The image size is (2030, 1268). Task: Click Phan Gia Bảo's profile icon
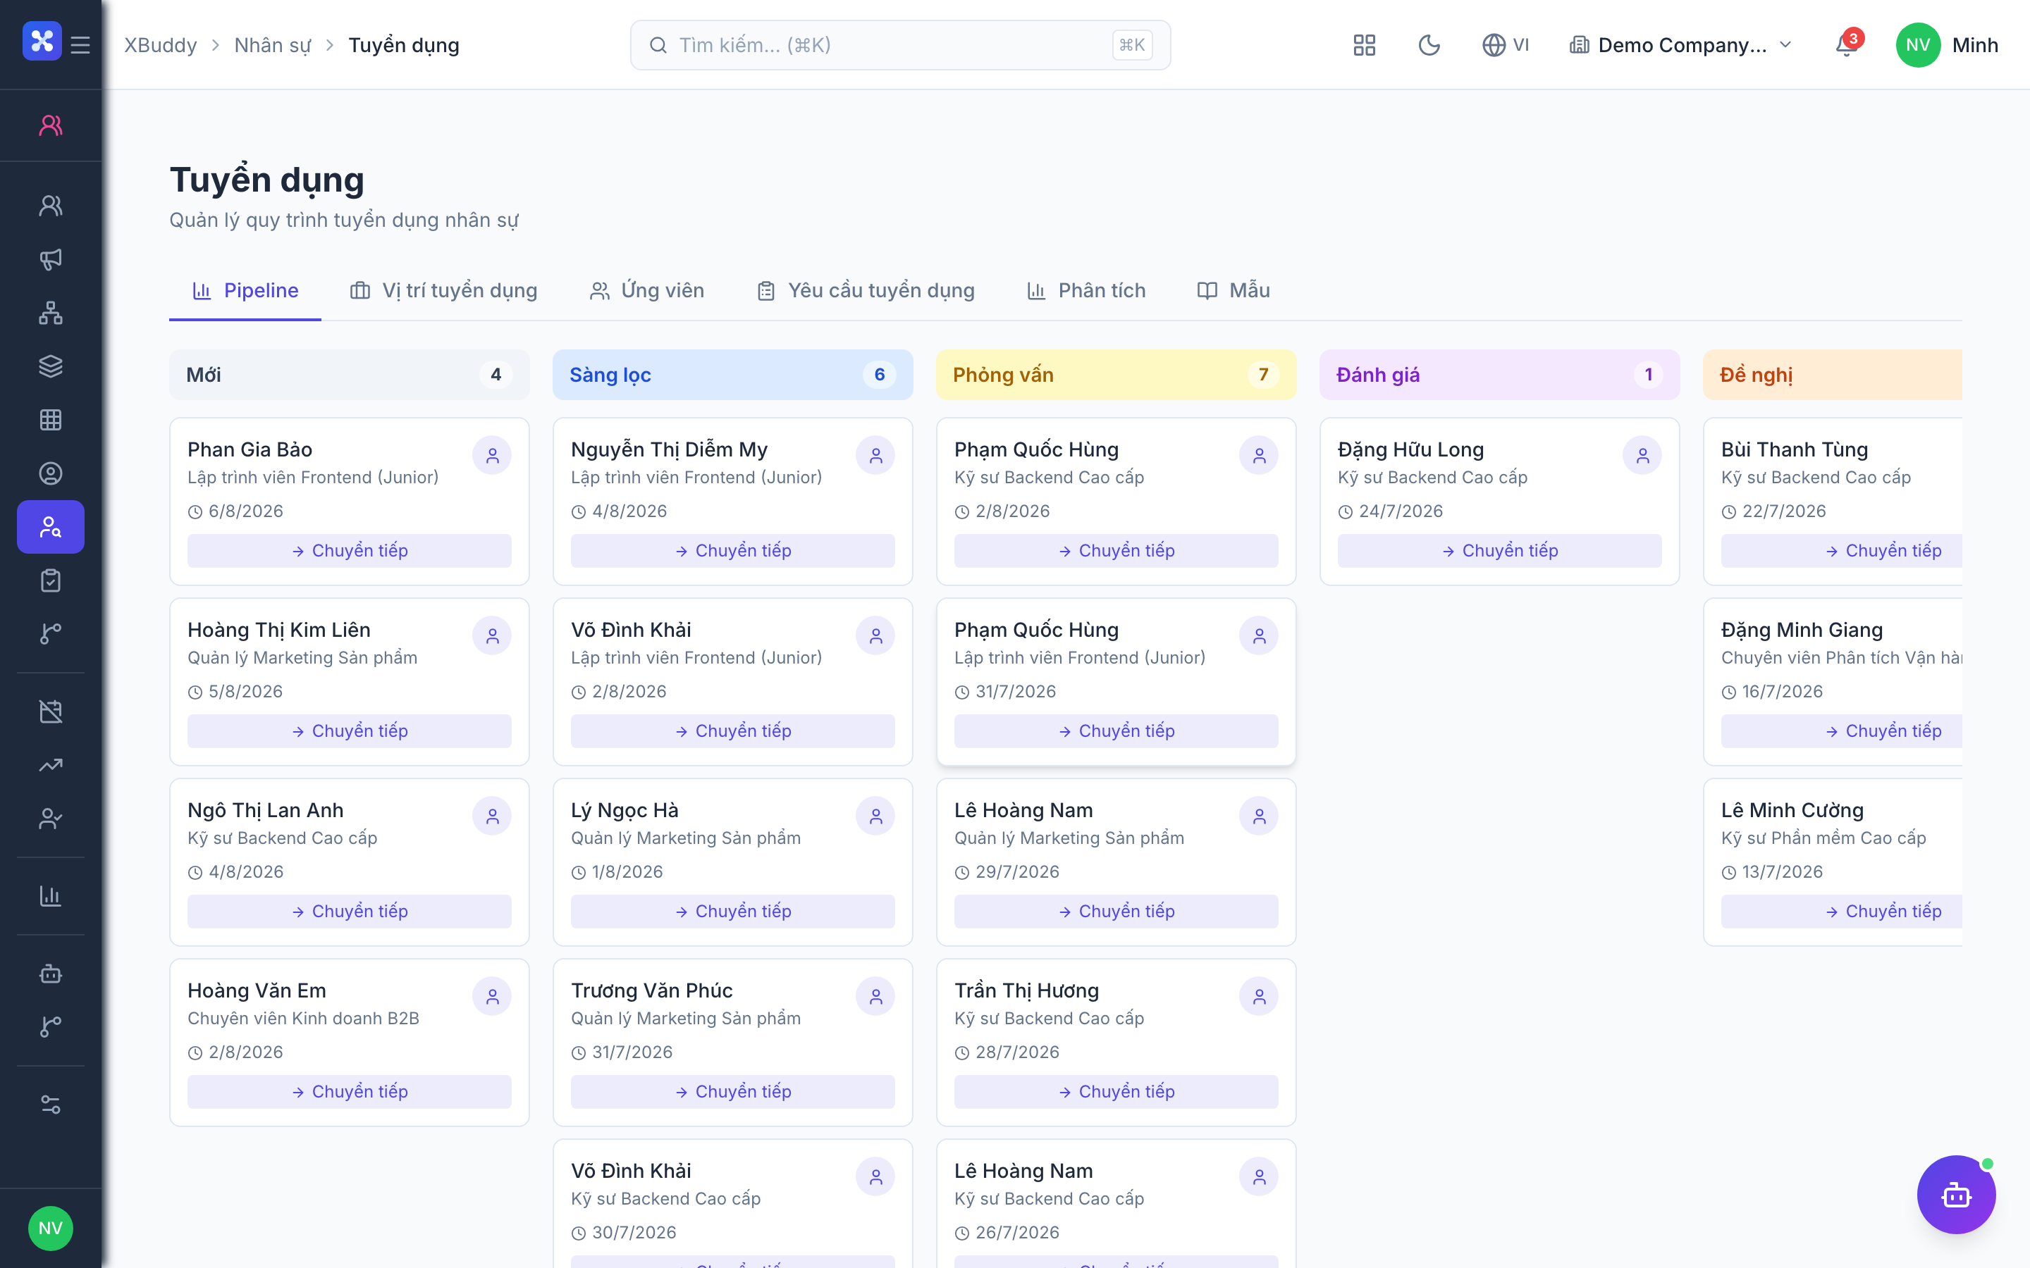click(x=493, y=455)
